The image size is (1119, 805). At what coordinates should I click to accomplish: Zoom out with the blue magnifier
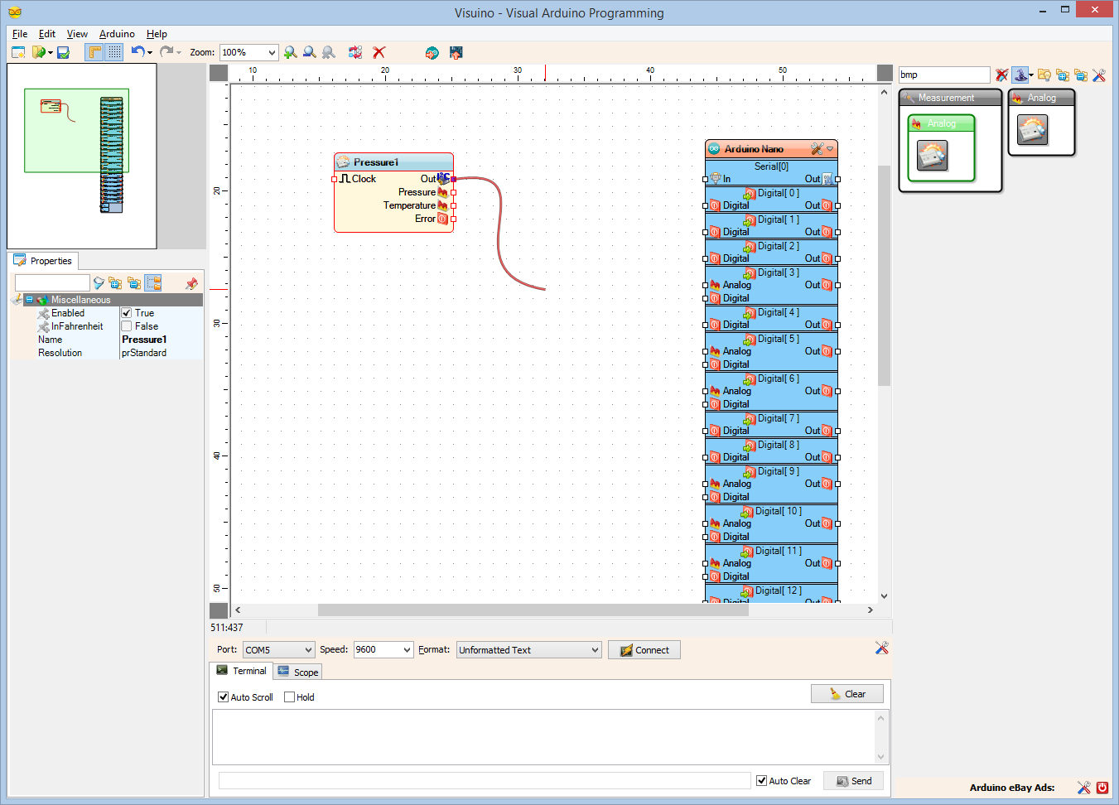point(310,52)
